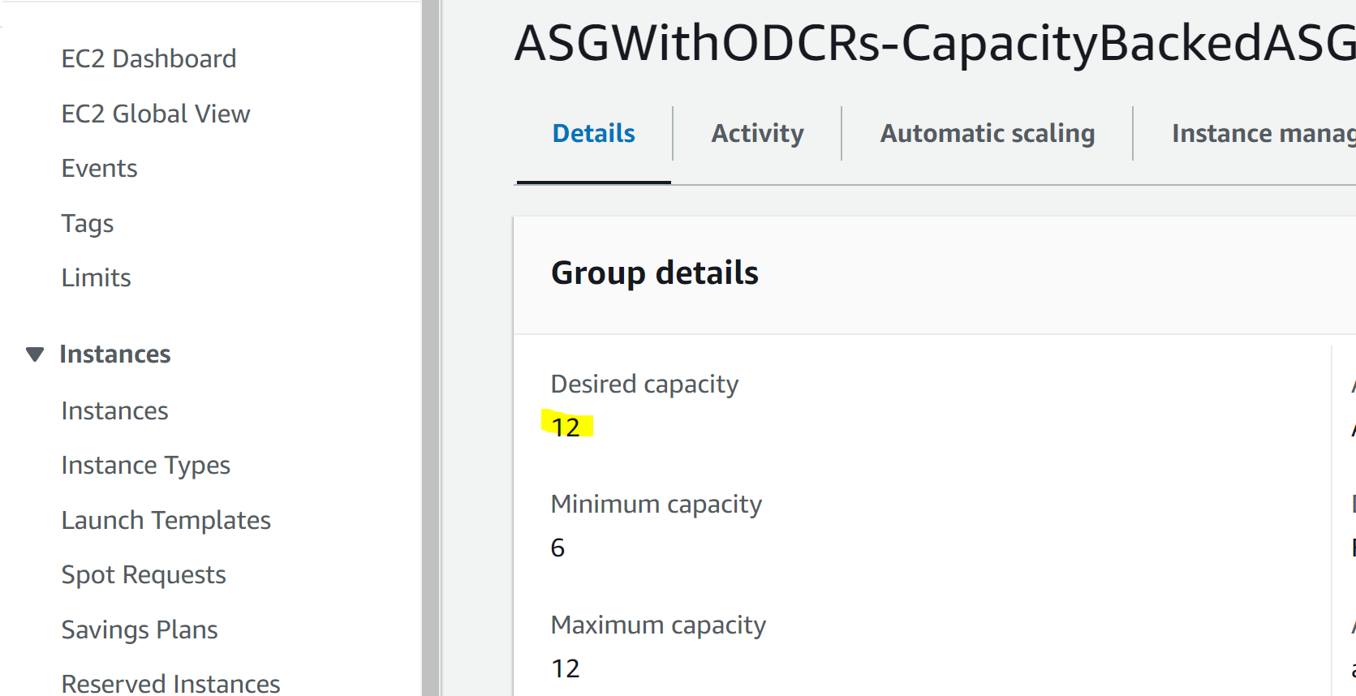
Task: Click the Maximum capacity label
Action: [658, 625]
